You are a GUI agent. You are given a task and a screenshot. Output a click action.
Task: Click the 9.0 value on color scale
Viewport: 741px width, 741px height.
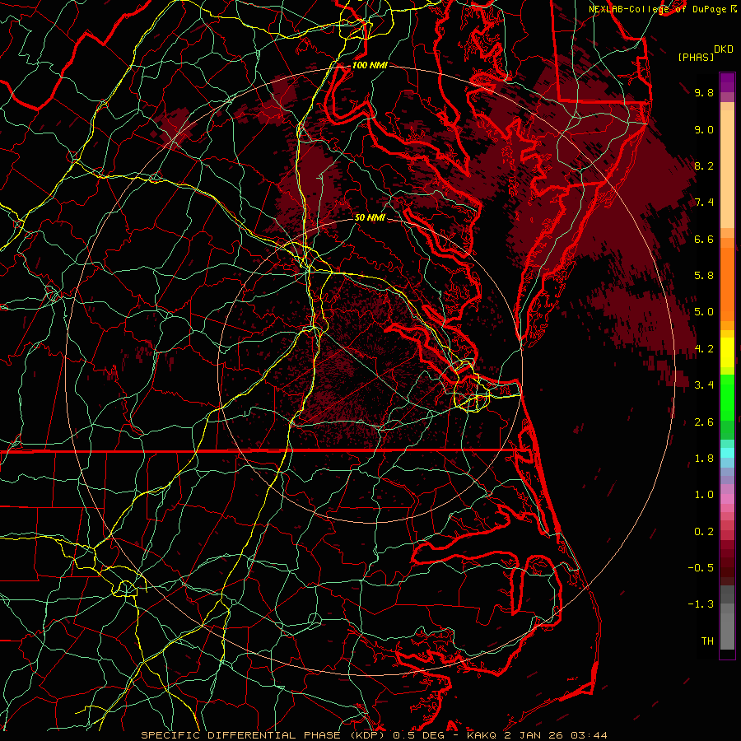coord(704,129)
